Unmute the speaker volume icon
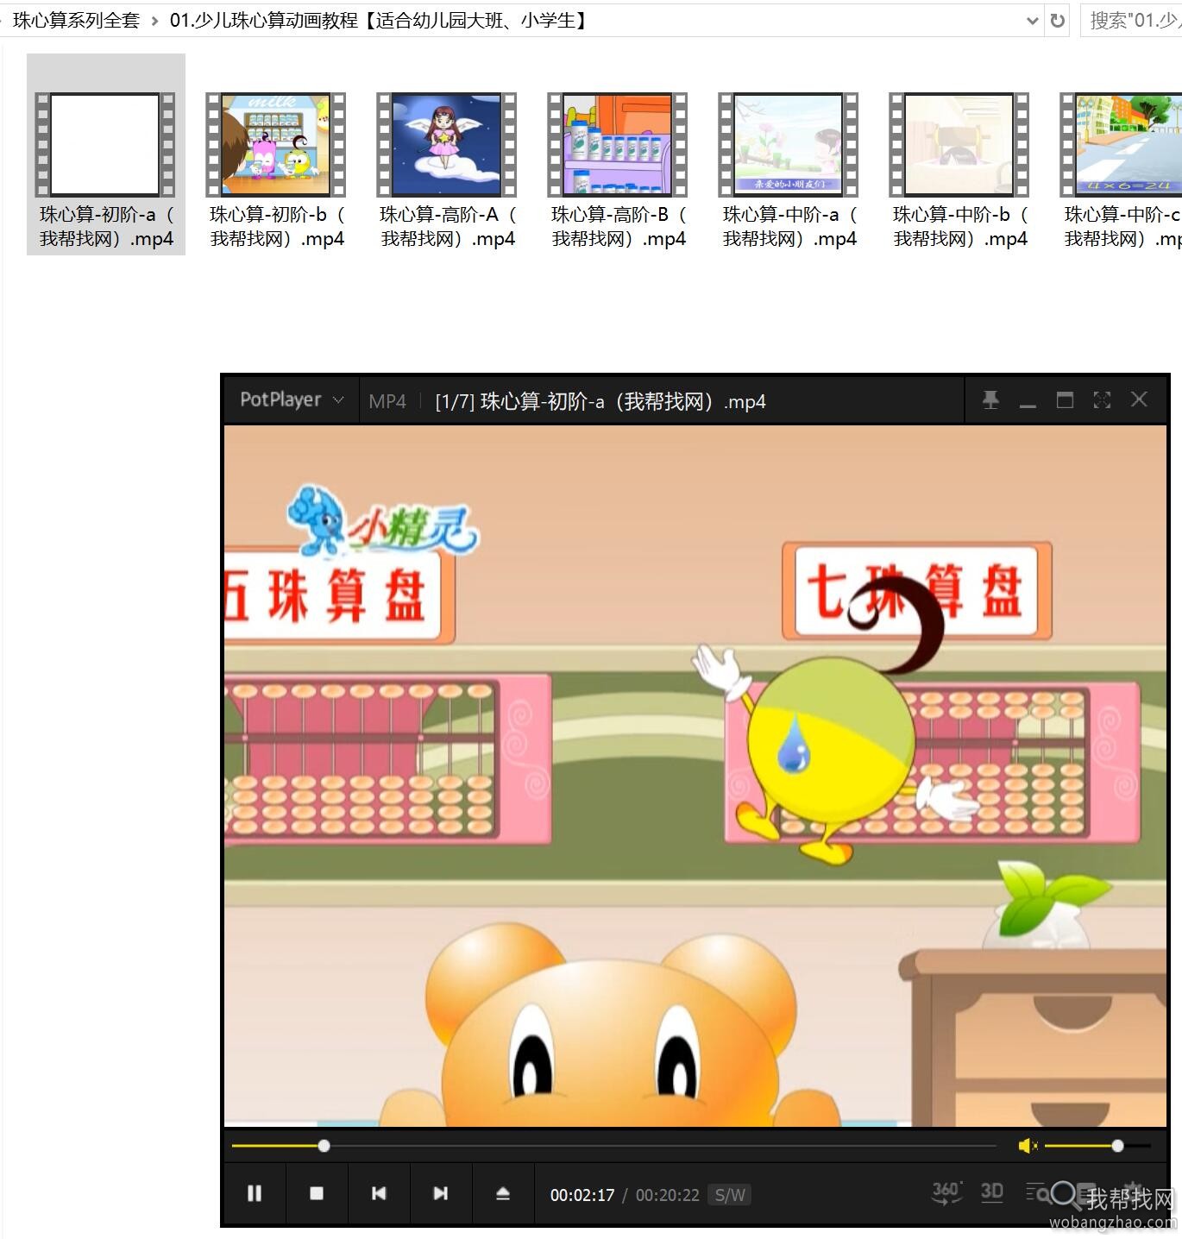The width and height of the screenshot is (1182, 1239). pos(1028,1146)
